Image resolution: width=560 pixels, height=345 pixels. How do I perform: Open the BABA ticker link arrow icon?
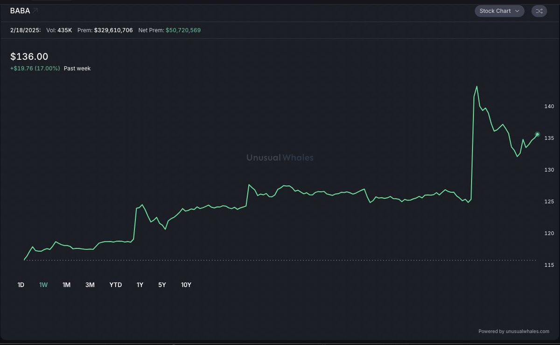tap(36, 10)
